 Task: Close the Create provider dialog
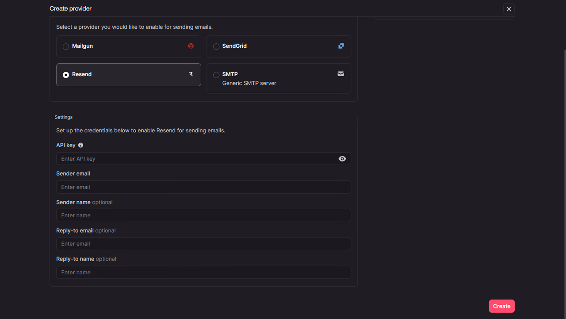pos(509,9)
